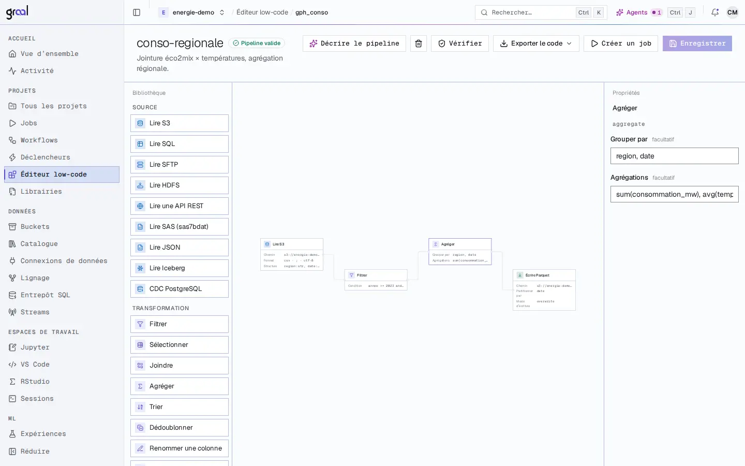Viewport: 745px width, 466px height.
Task: Add a Joindre transformation block
Action: (180, 366)
